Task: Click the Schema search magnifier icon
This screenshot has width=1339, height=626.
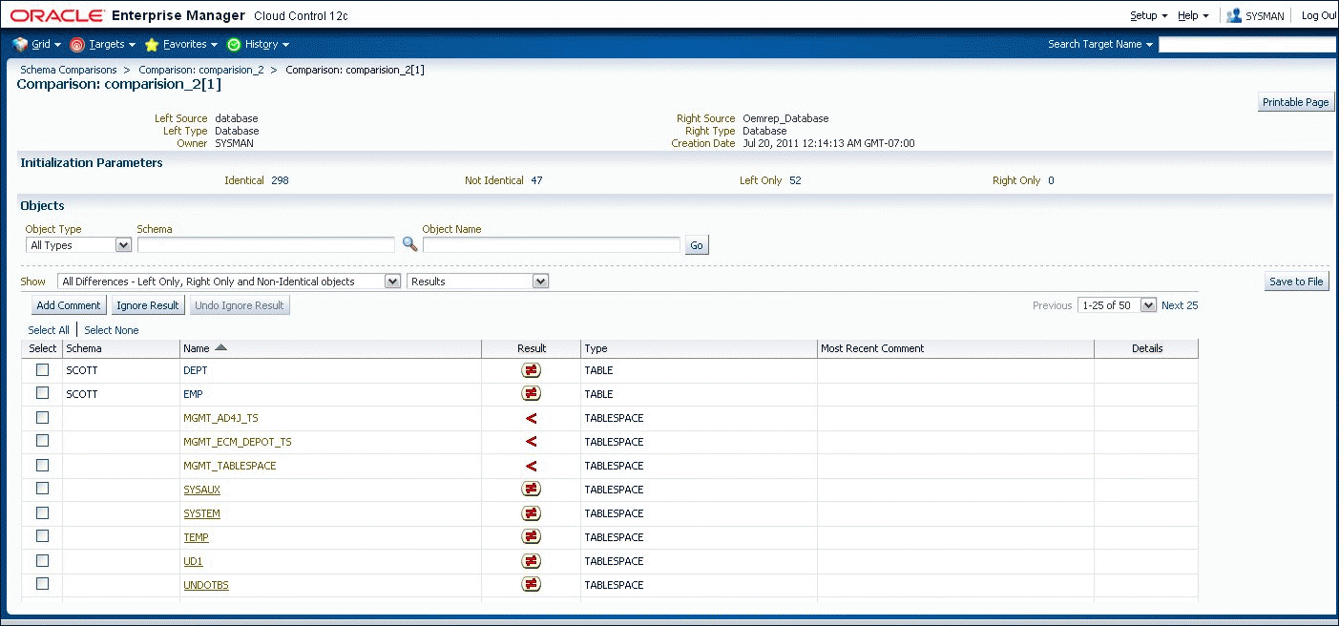Action: (x=409, y=244)
